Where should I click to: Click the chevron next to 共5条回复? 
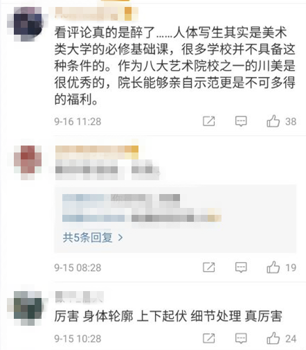tap(120, 238)
